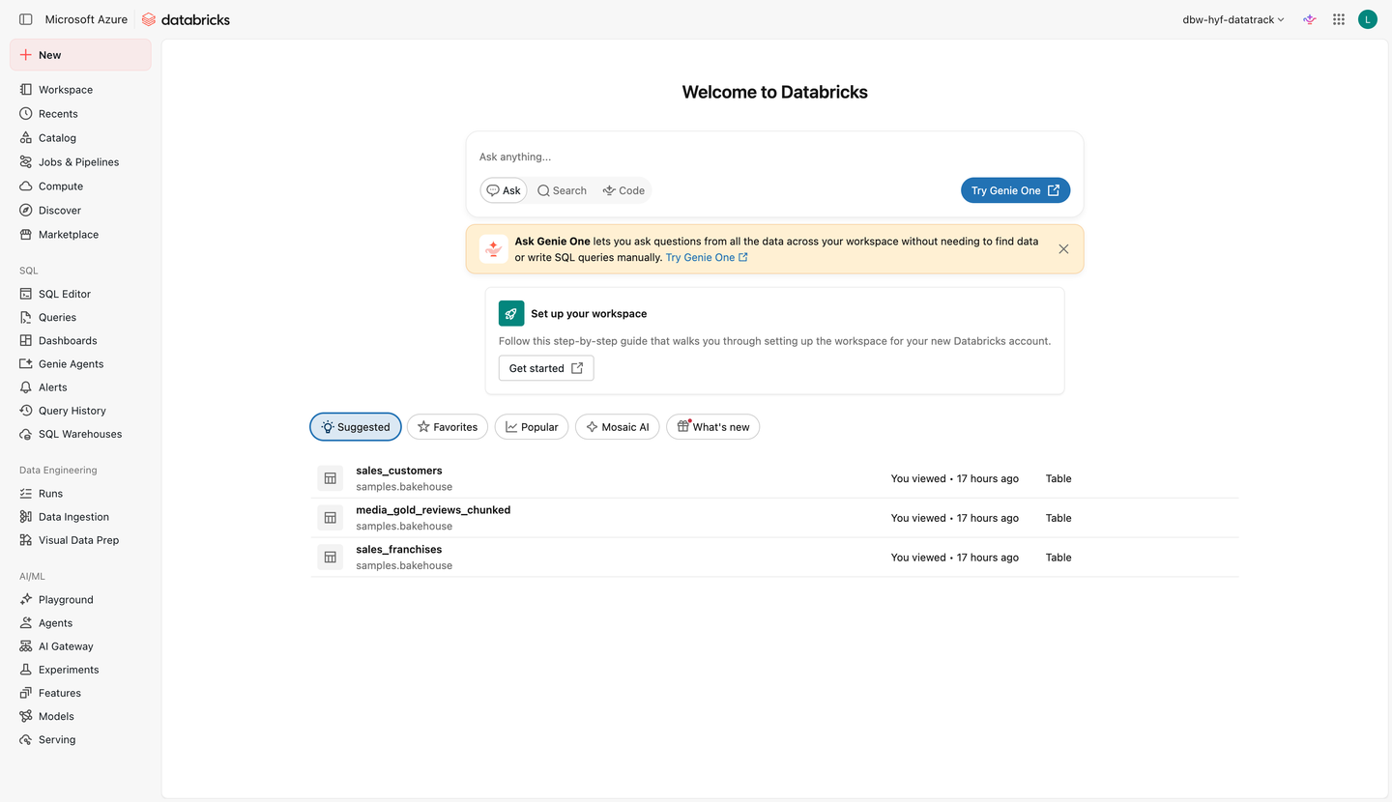
Task: Click the Serving icon in sidebar
Action: tap(26, 740)
